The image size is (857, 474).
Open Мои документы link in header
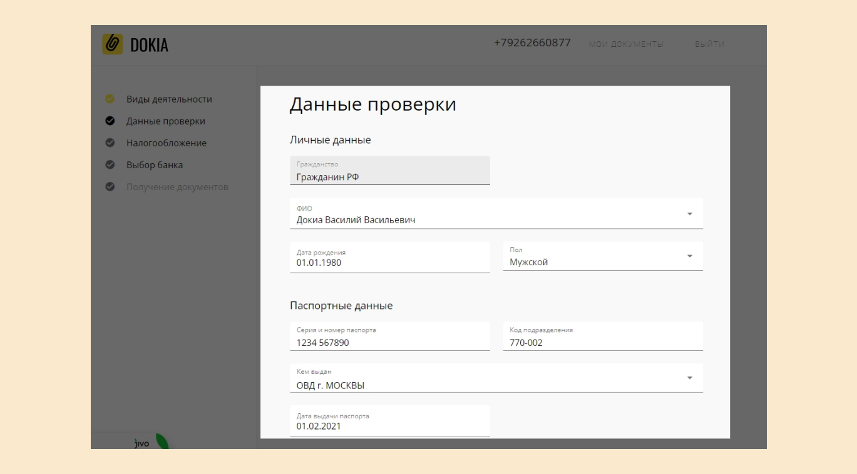pos(625,45)
